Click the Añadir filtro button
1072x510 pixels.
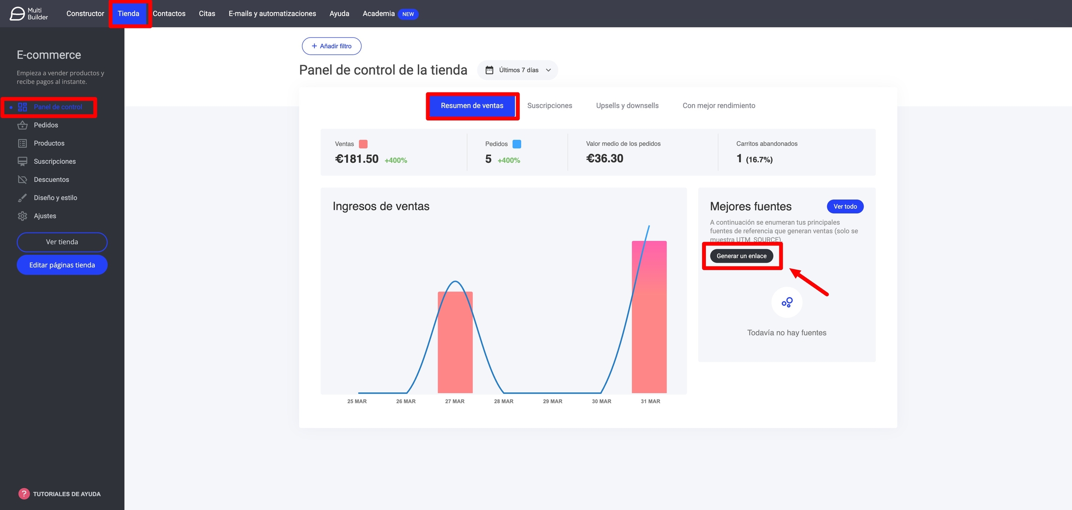click(x=332, y=46)
